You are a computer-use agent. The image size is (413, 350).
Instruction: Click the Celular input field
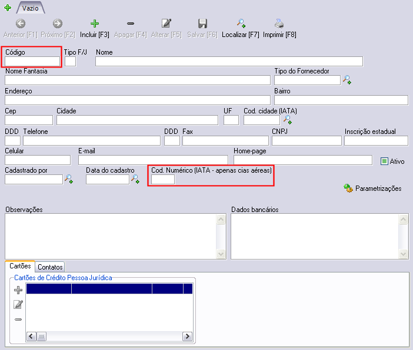click(38, 160)
